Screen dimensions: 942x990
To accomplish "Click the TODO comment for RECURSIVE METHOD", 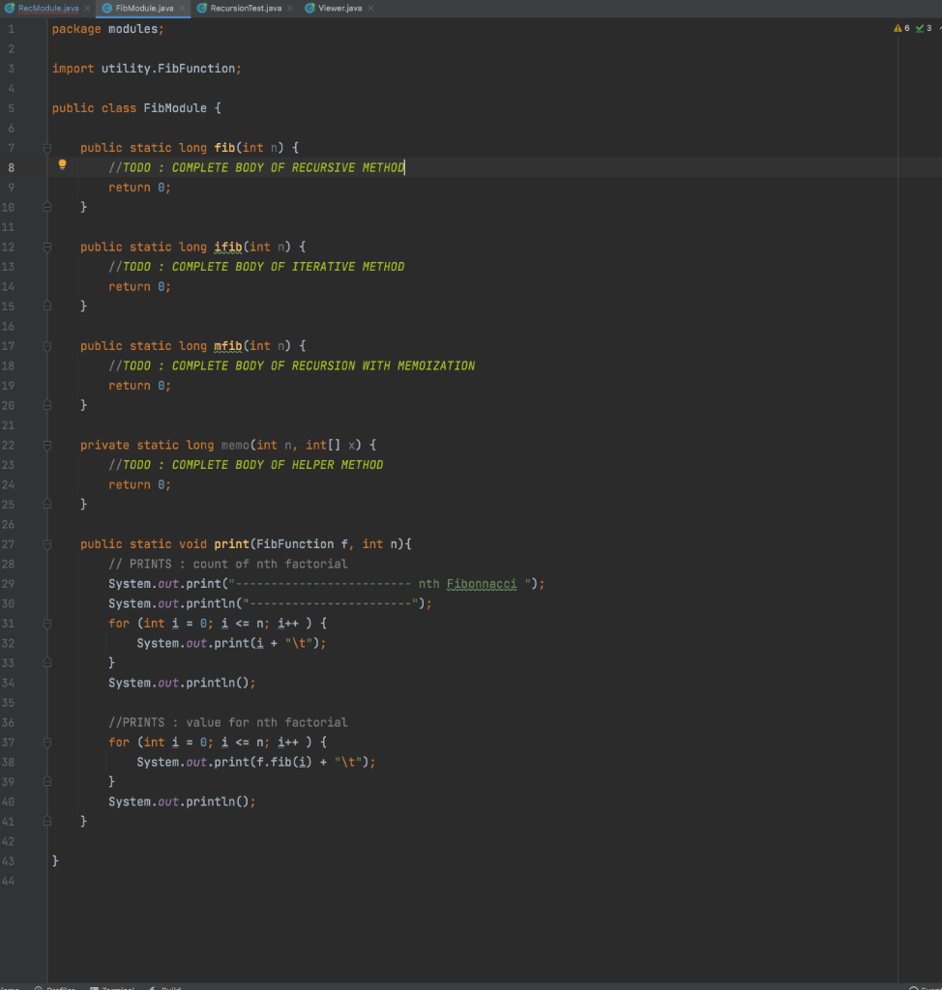I will tap(256, 167).
